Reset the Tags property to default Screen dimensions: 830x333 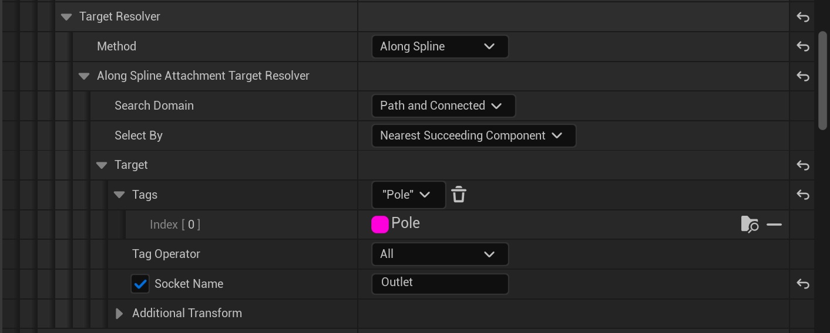click(x=802, y=195)
